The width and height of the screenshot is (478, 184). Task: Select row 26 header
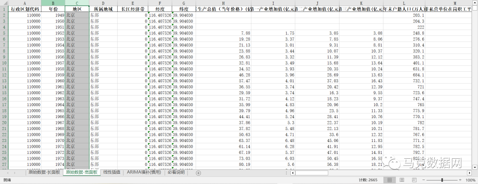pyautogui.click(x=4, y=158)
